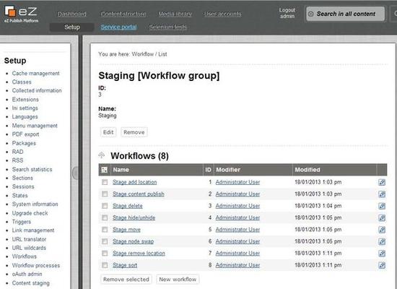Screen dimensions: 397x289
Task: Check the Stage content publish checkbox
Action: (105, 194)
